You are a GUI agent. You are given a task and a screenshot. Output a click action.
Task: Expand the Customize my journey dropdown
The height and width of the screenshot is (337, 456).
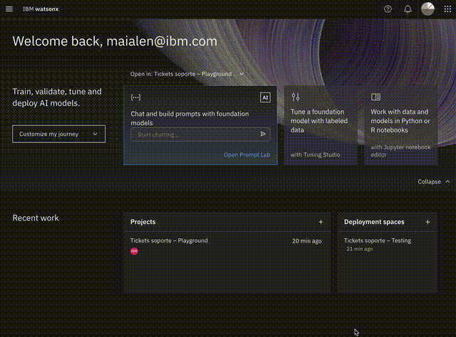click(x=58, y=134)
